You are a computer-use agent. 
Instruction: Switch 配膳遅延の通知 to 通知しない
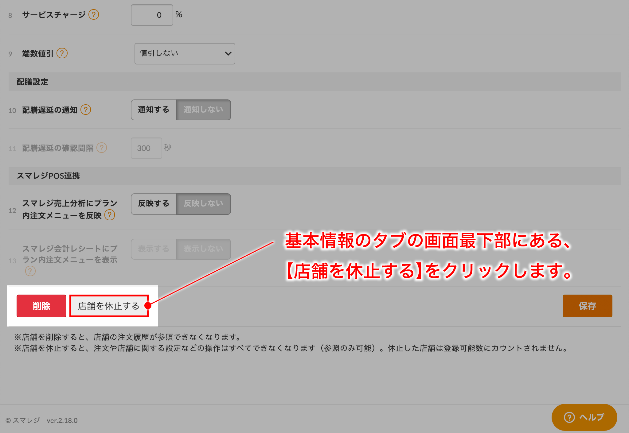point(204,110)
